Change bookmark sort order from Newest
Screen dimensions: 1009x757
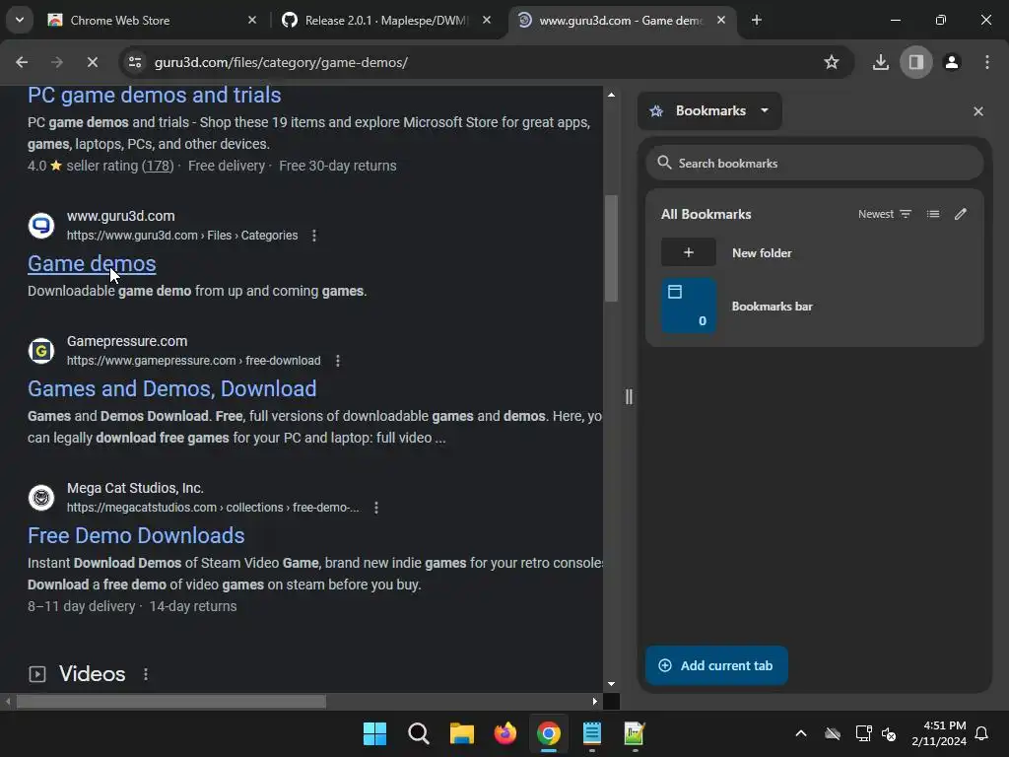point(885,214)
